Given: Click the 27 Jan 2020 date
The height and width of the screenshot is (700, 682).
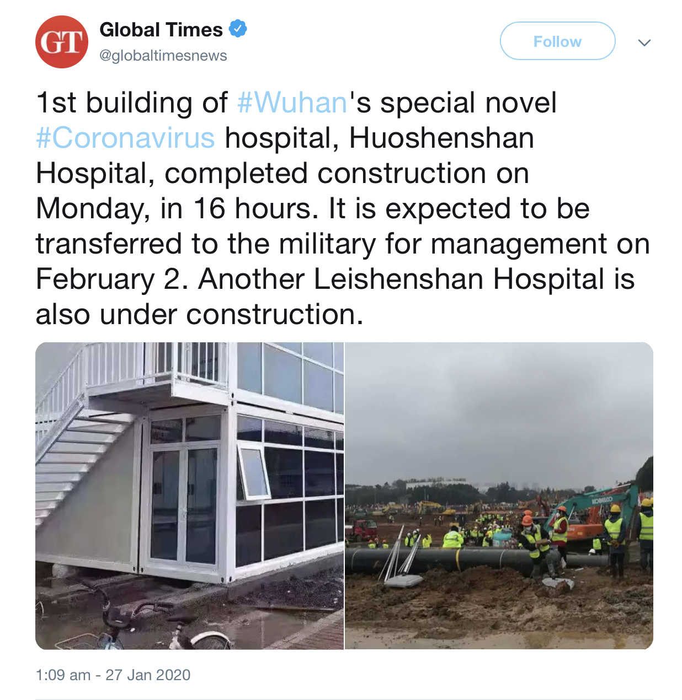Looking at the screenshot, I should pos(148,675).
